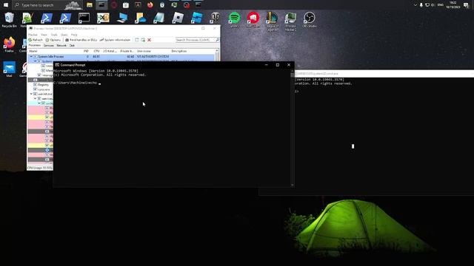Click the red X icon in Process Hacker toolbar

149,40
